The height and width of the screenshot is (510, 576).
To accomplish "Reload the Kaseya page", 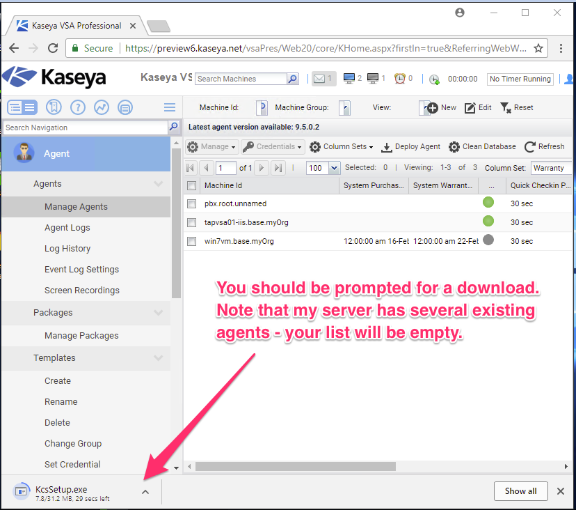I will (53, 48).
